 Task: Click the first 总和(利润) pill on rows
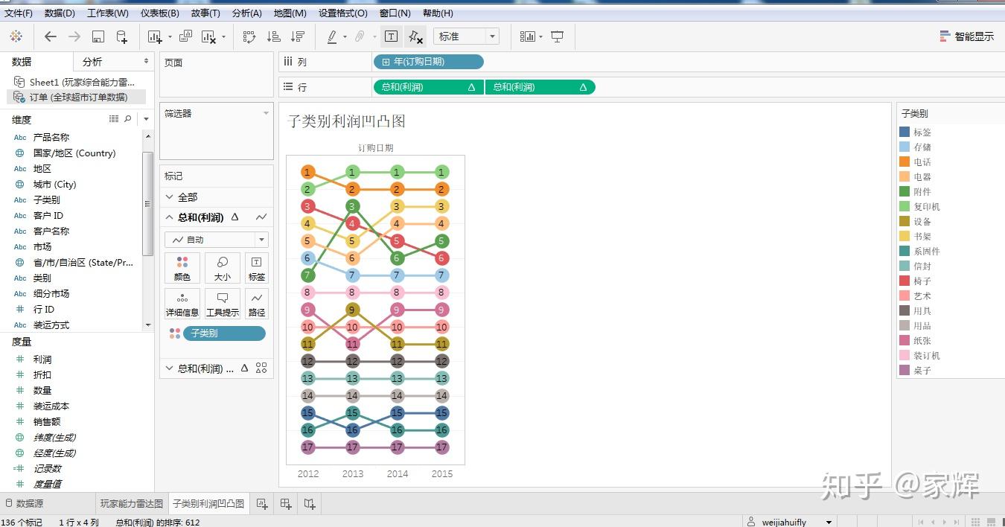[428, 87]
